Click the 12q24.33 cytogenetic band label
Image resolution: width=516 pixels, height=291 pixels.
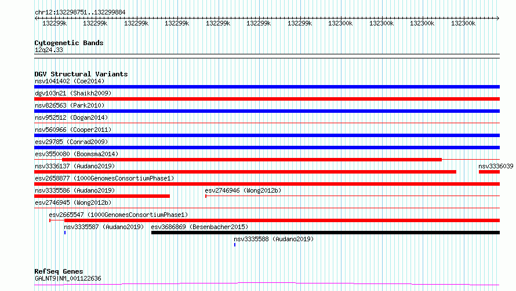coord(49,50)
